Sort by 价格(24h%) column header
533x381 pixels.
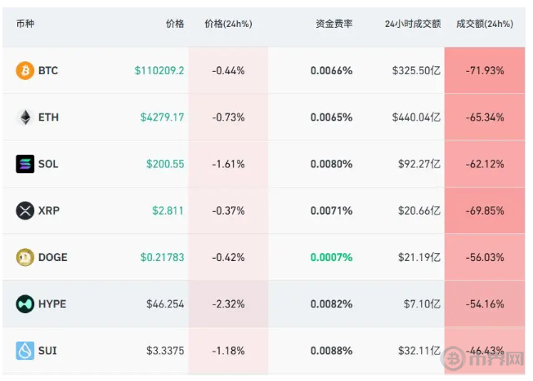point(228,24)
